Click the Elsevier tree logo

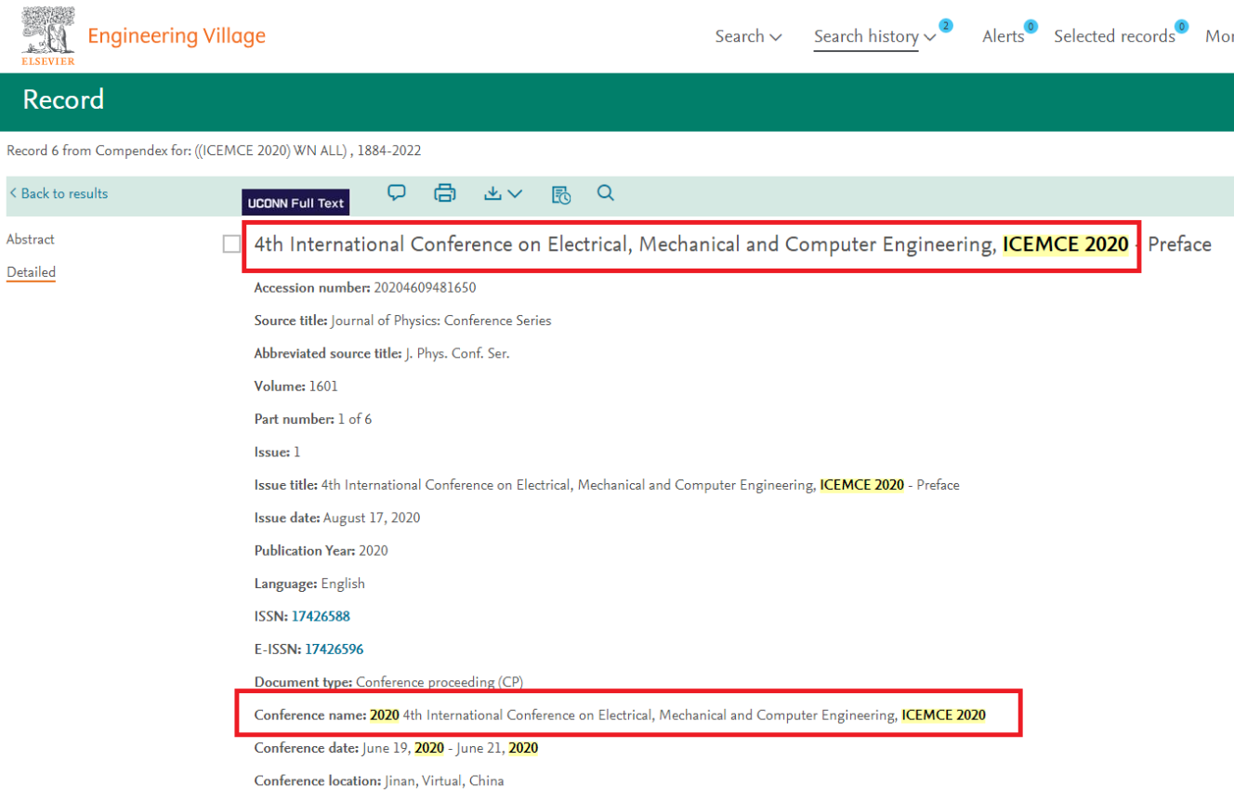coord(48,35)
